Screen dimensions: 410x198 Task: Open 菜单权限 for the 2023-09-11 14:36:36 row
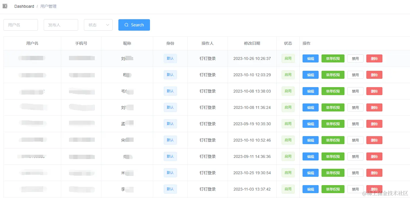[x=333, y=156]
